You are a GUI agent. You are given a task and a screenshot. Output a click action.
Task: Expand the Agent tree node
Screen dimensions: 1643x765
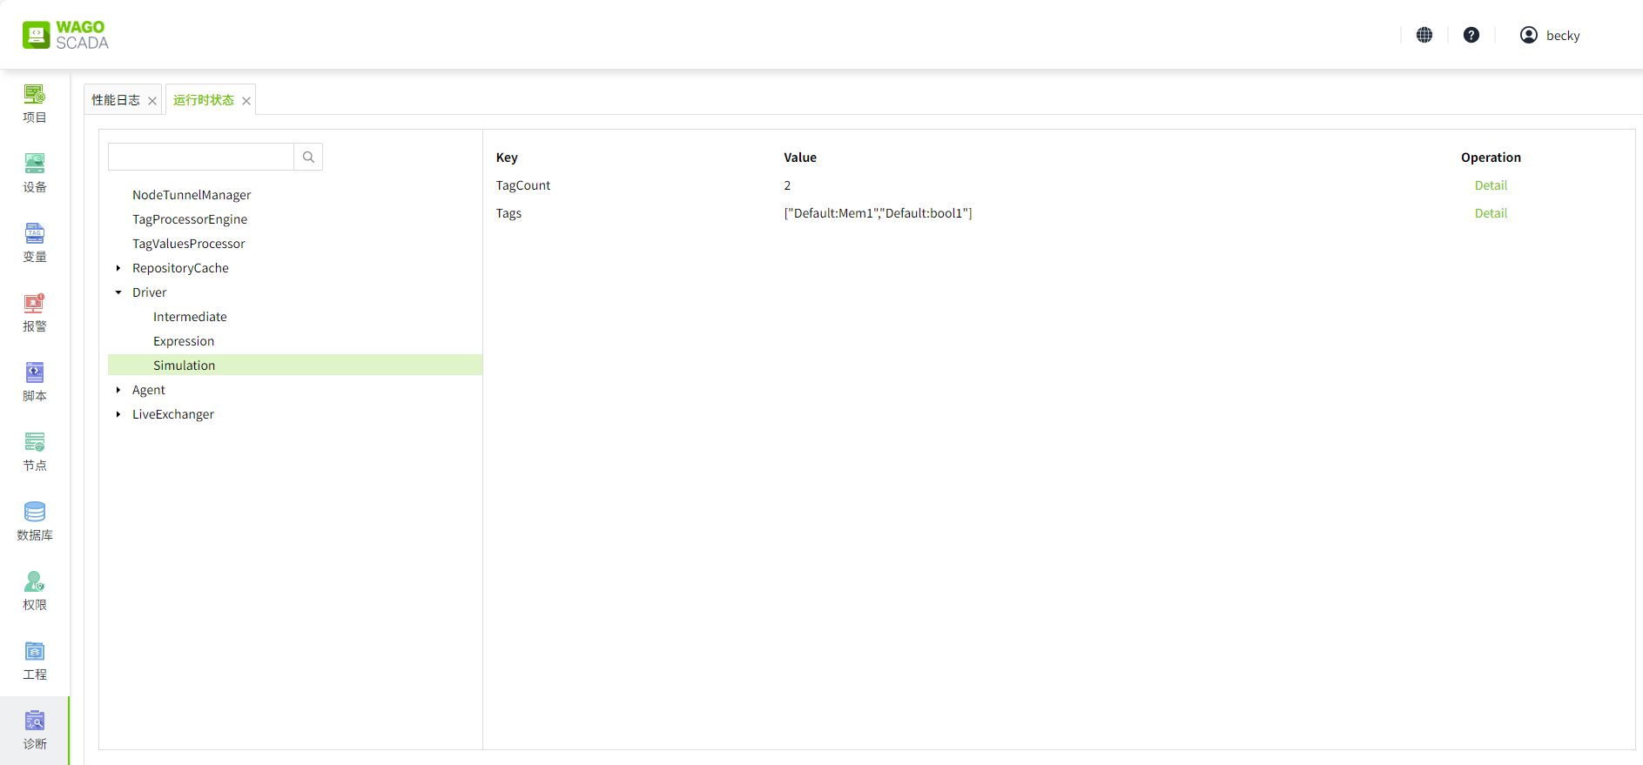coord(118,390)
